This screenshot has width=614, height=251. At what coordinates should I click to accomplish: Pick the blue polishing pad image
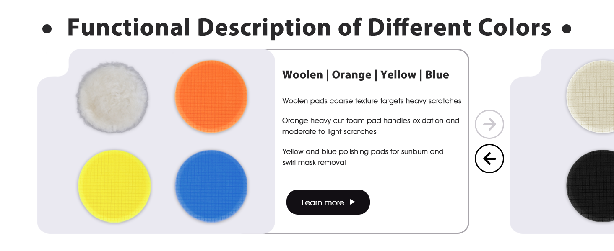211,186
